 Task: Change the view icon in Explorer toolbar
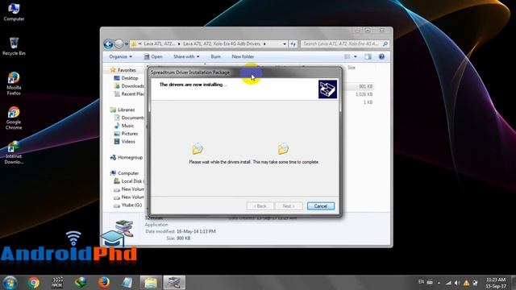pyautogui.click(x=347, y=56)
